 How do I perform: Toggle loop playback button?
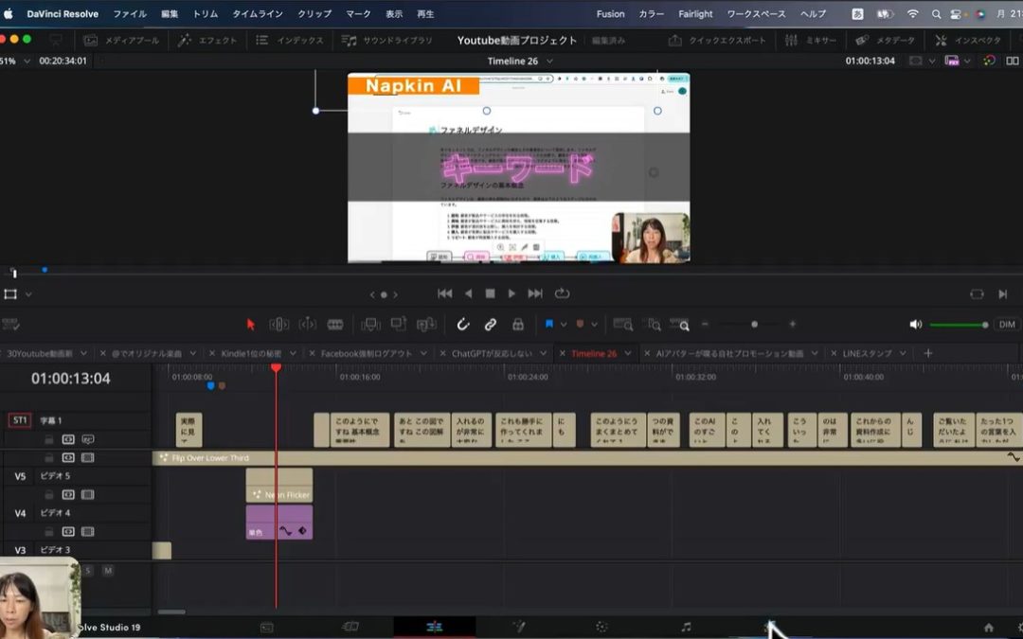[x=562, y=293]
